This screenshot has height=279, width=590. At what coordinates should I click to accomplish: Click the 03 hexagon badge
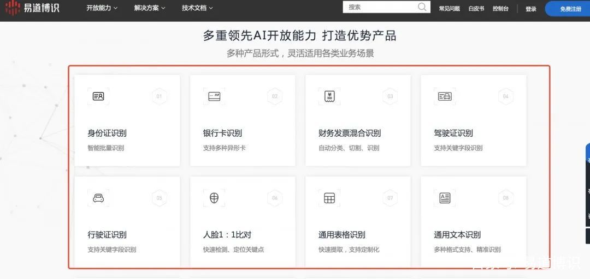390,96
